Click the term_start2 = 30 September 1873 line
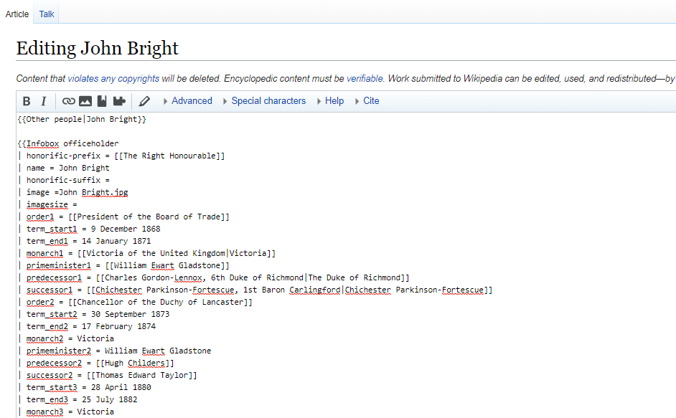 pyautogui.click(x=93, y=315)
